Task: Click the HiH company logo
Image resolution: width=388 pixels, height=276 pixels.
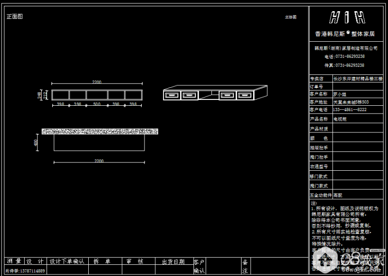Action: tap(347, 18)
